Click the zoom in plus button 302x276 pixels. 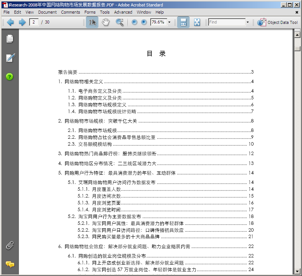(144, 22)
